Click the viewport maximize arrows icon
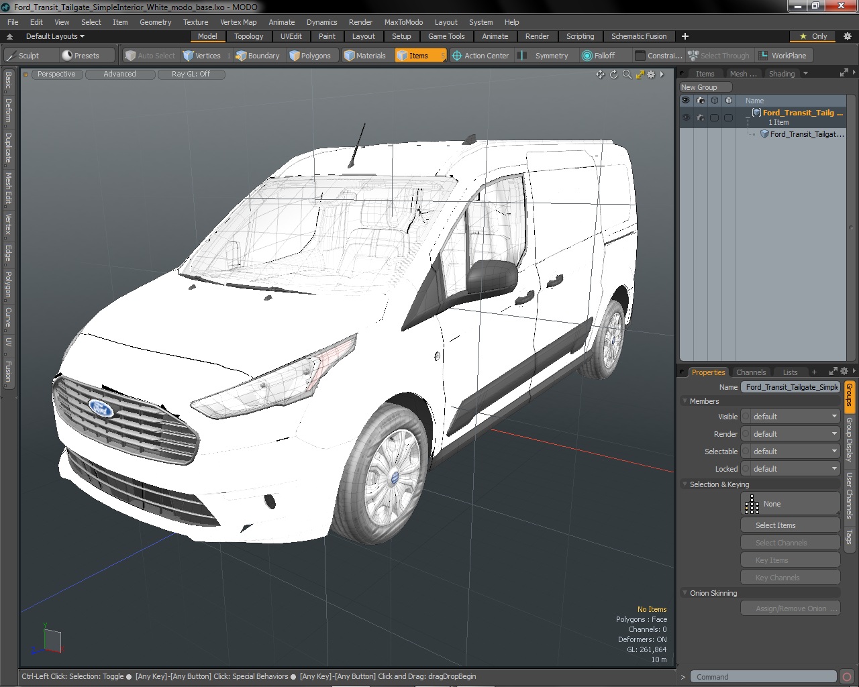859x687 pixels. pos(640,74)
